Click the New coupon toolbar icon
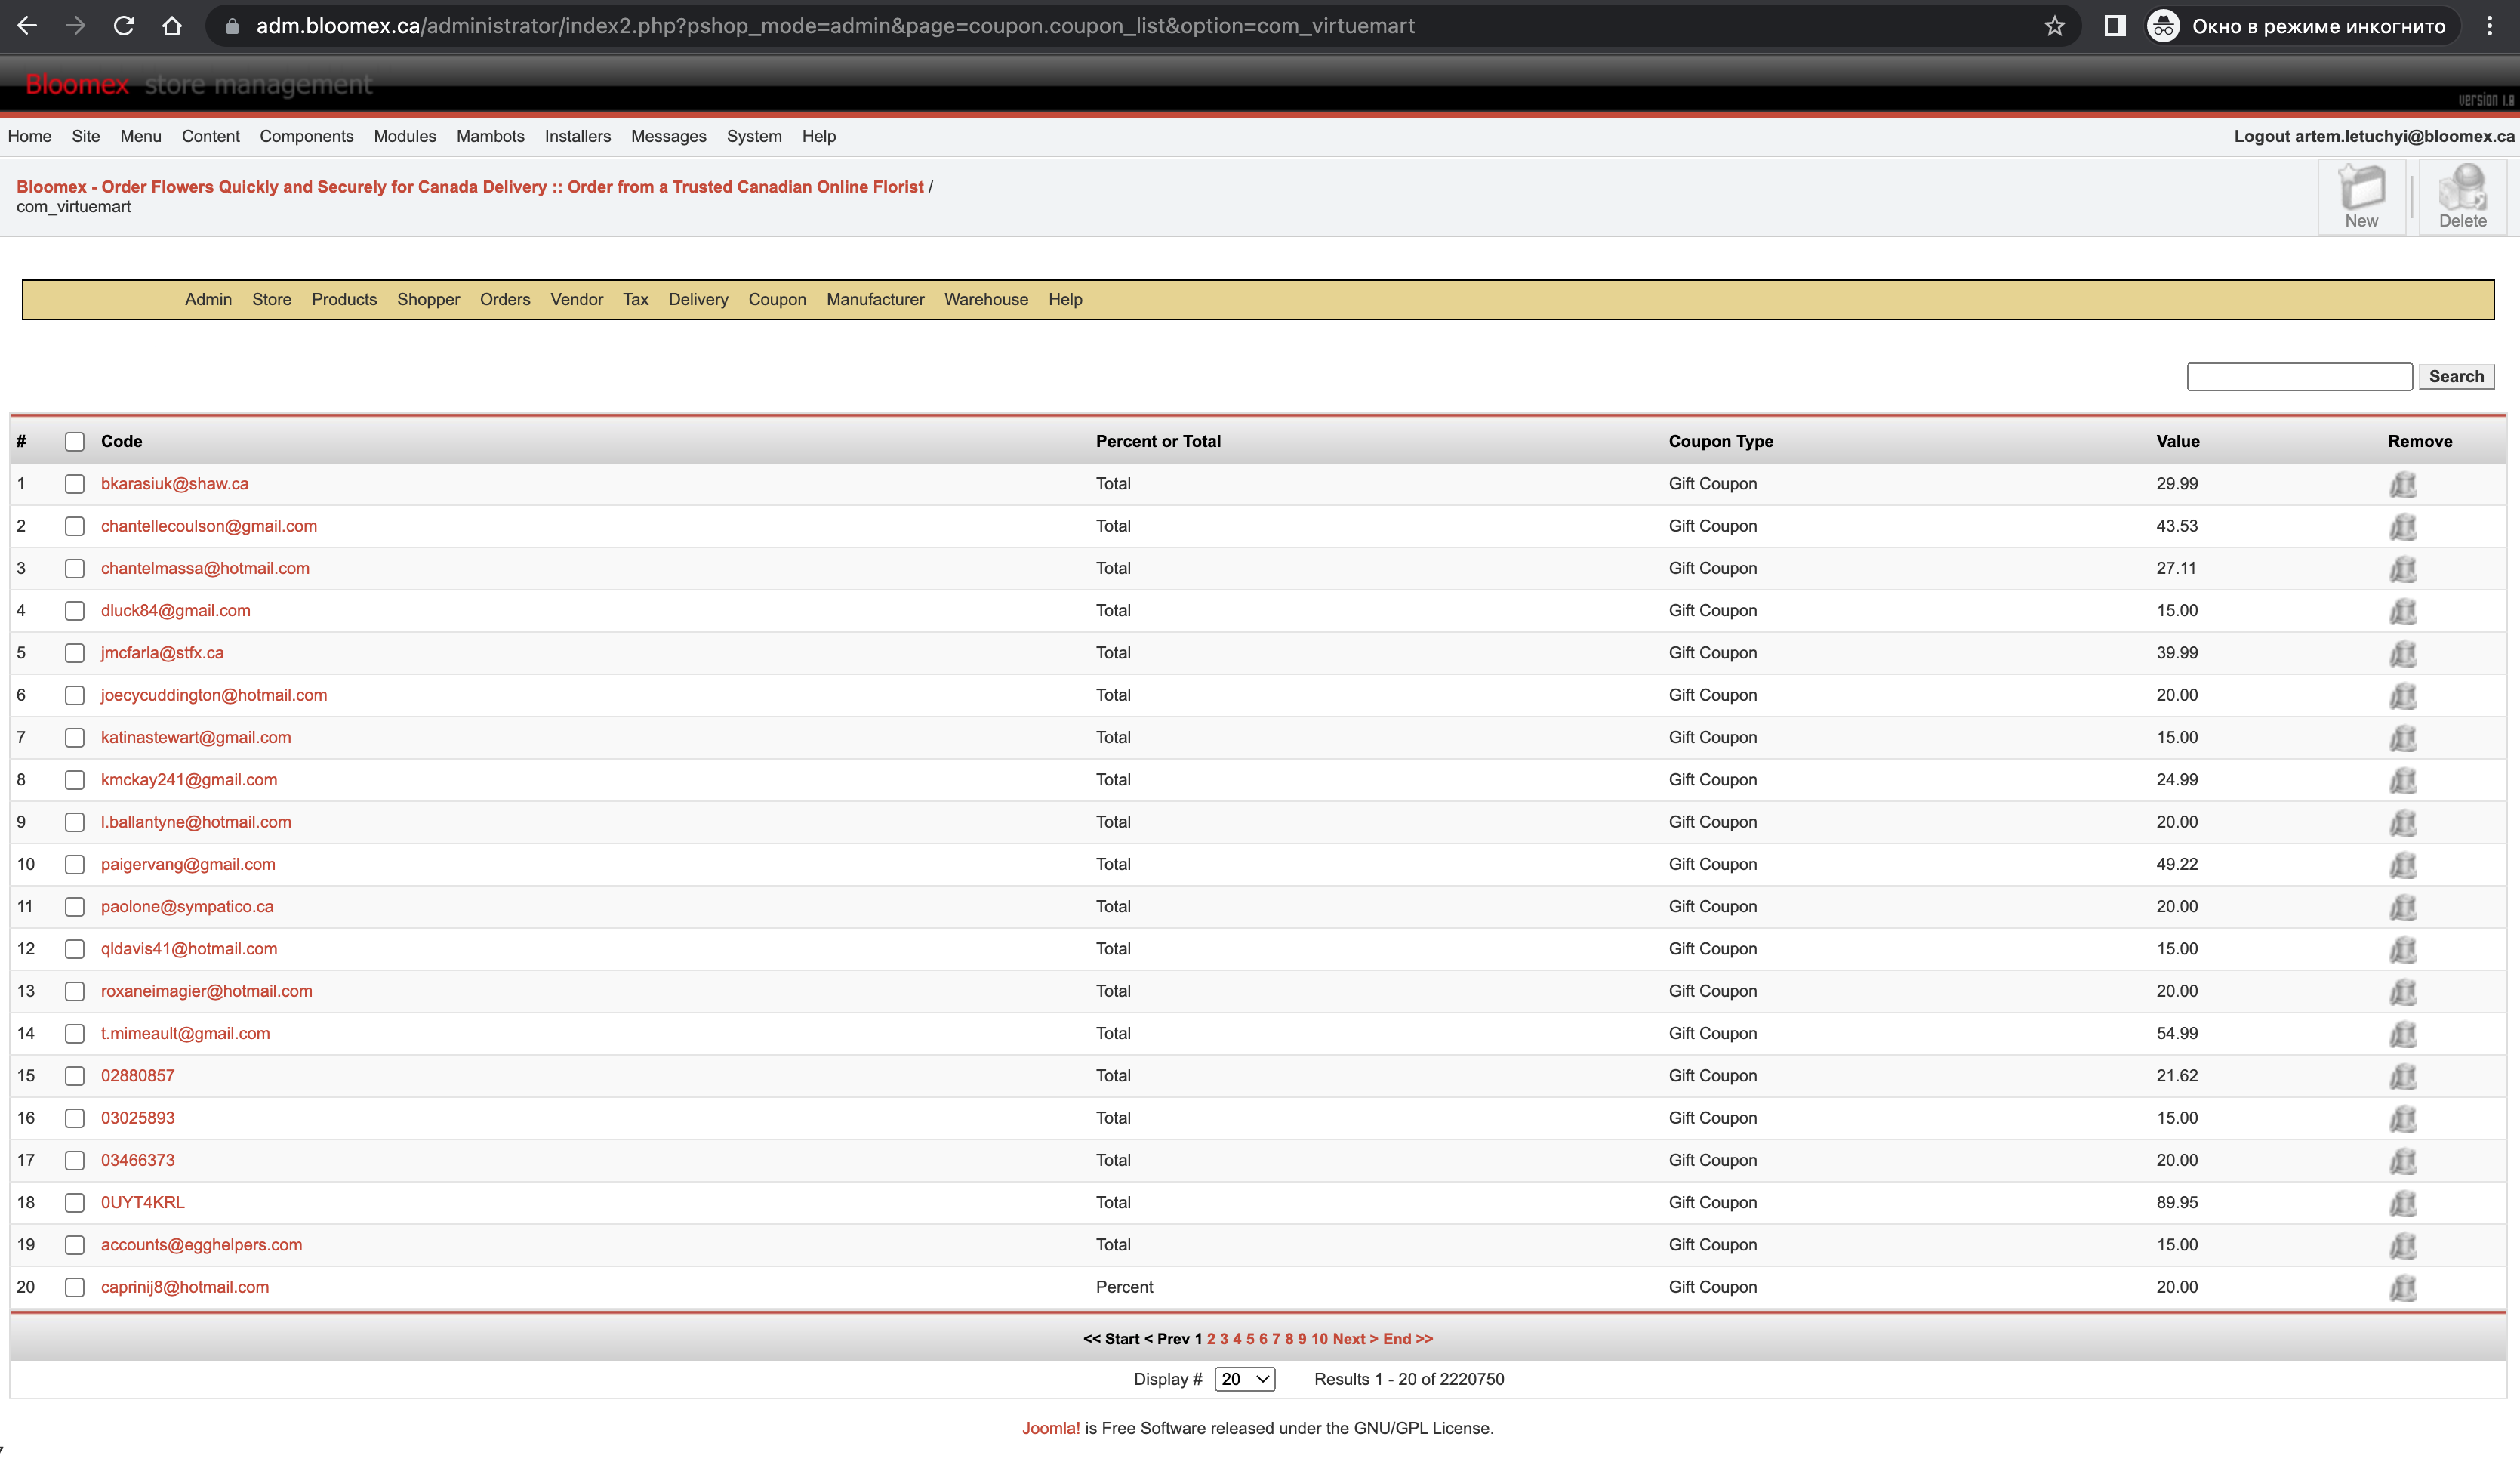This screenshot has height=1477, width=2520. (x=2361, y=197)
